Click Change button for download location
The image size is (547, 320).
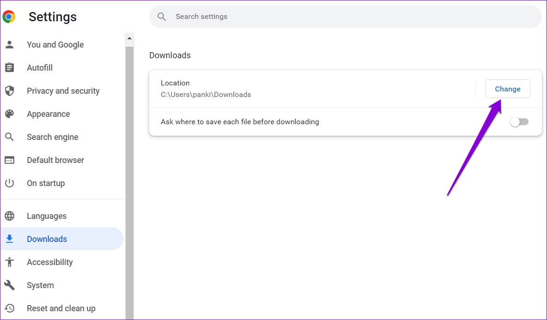(508, 89)
